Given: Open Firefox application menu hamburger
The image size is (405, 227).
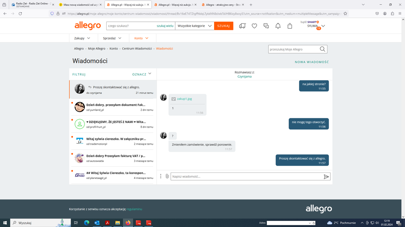Looking at the screenshot, I should [400, 14].
